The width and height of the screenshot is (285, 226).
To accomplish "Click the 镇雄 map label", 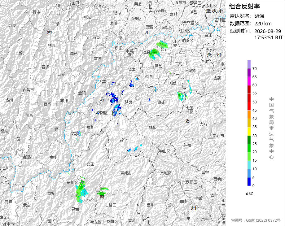I will pyautogui.click(x=161, y=102).
